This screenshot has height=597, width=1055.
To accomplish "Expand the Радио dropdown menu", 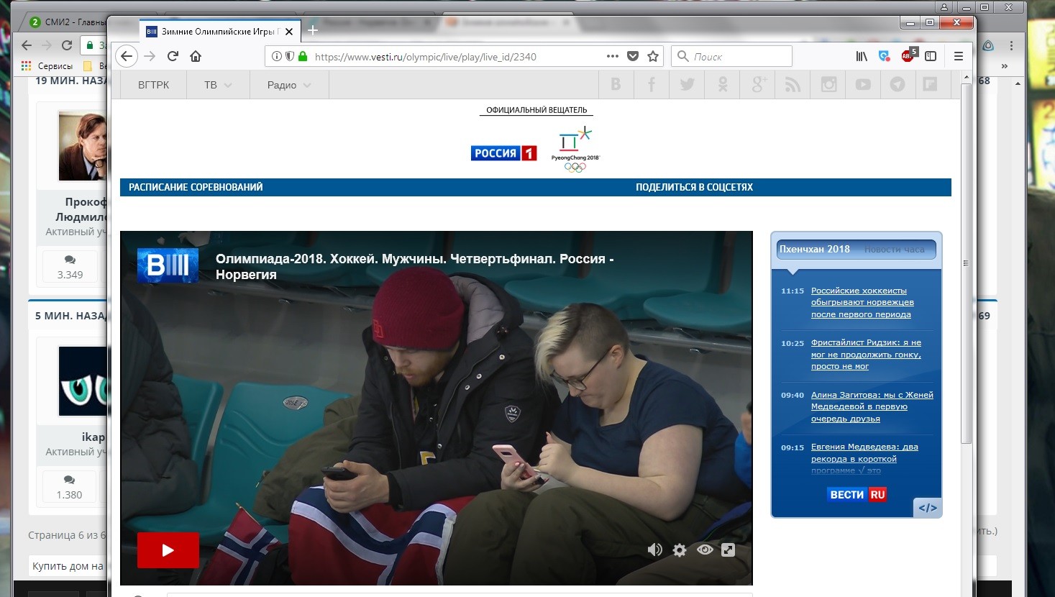I will (289, 85).
